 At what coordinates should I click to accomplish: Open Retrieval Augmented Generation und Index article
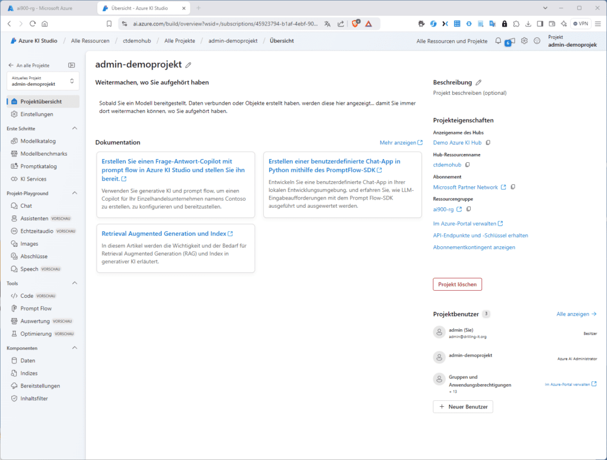[167, 233]
